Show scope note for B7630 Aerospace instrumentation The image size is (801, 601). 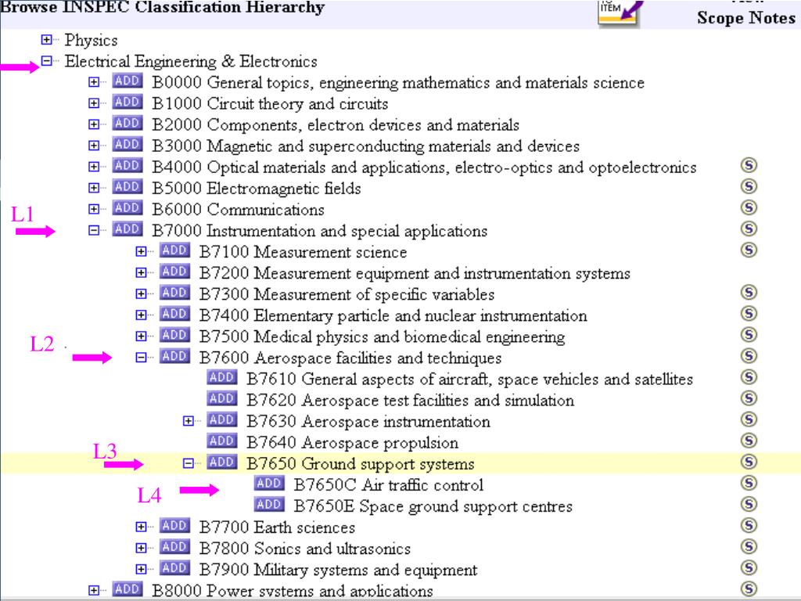coord(749,419)
